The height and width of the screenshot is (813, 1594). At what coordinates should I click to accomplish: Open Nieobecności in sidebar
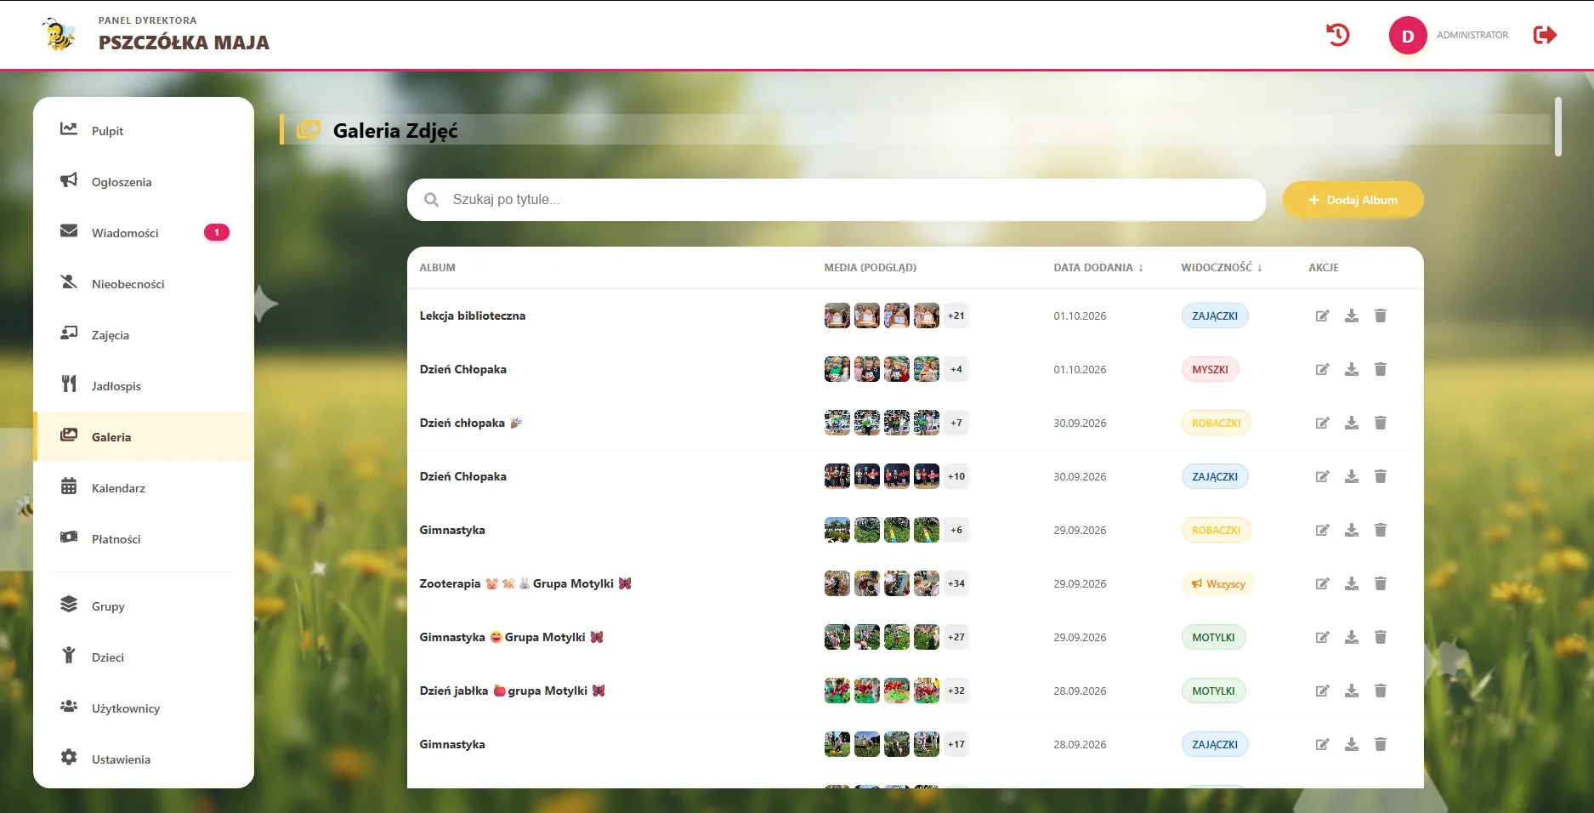pyautogui.click(x=144, y=284)
